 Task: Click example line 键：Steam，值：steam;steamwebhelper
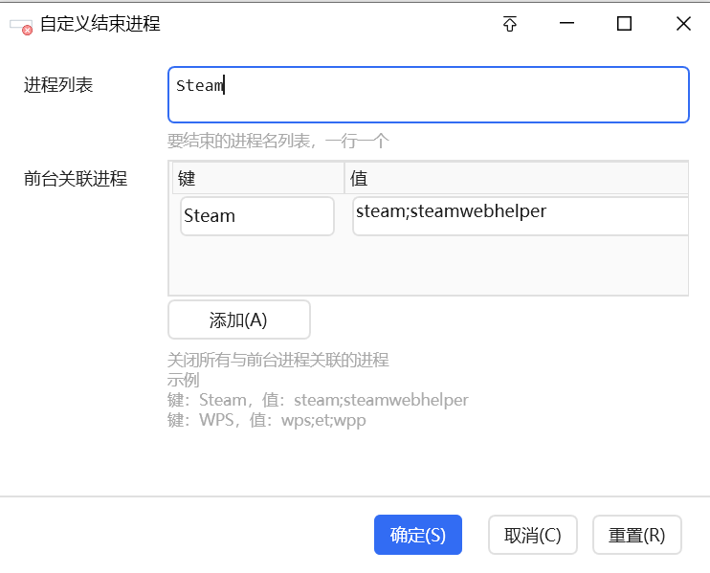coord(318,400)
